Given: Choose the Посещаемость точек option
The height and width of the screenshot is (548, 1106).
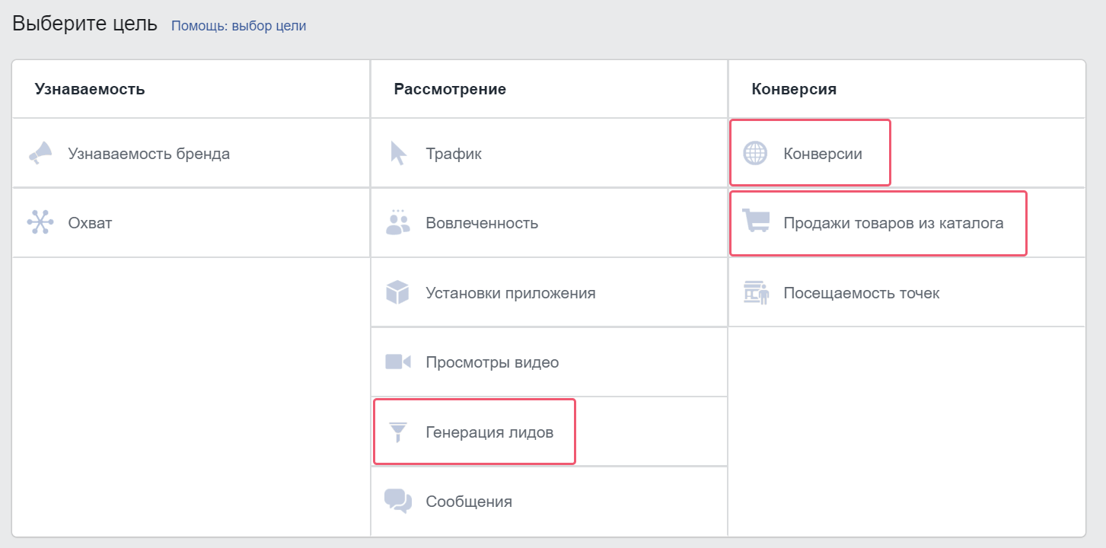Looking at the screenshot, I should click(862, 293).
